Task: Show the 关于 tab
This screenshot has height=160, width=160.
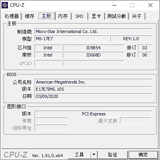Action: click(x=137, y=16)
